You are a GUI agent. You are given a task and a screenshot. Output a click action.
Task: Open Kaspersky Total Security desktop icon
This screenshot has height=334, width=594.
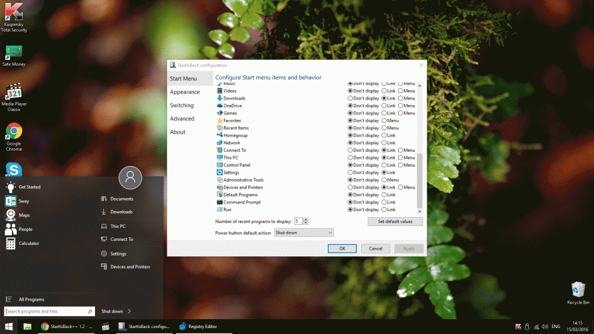(x=14, y=17)
